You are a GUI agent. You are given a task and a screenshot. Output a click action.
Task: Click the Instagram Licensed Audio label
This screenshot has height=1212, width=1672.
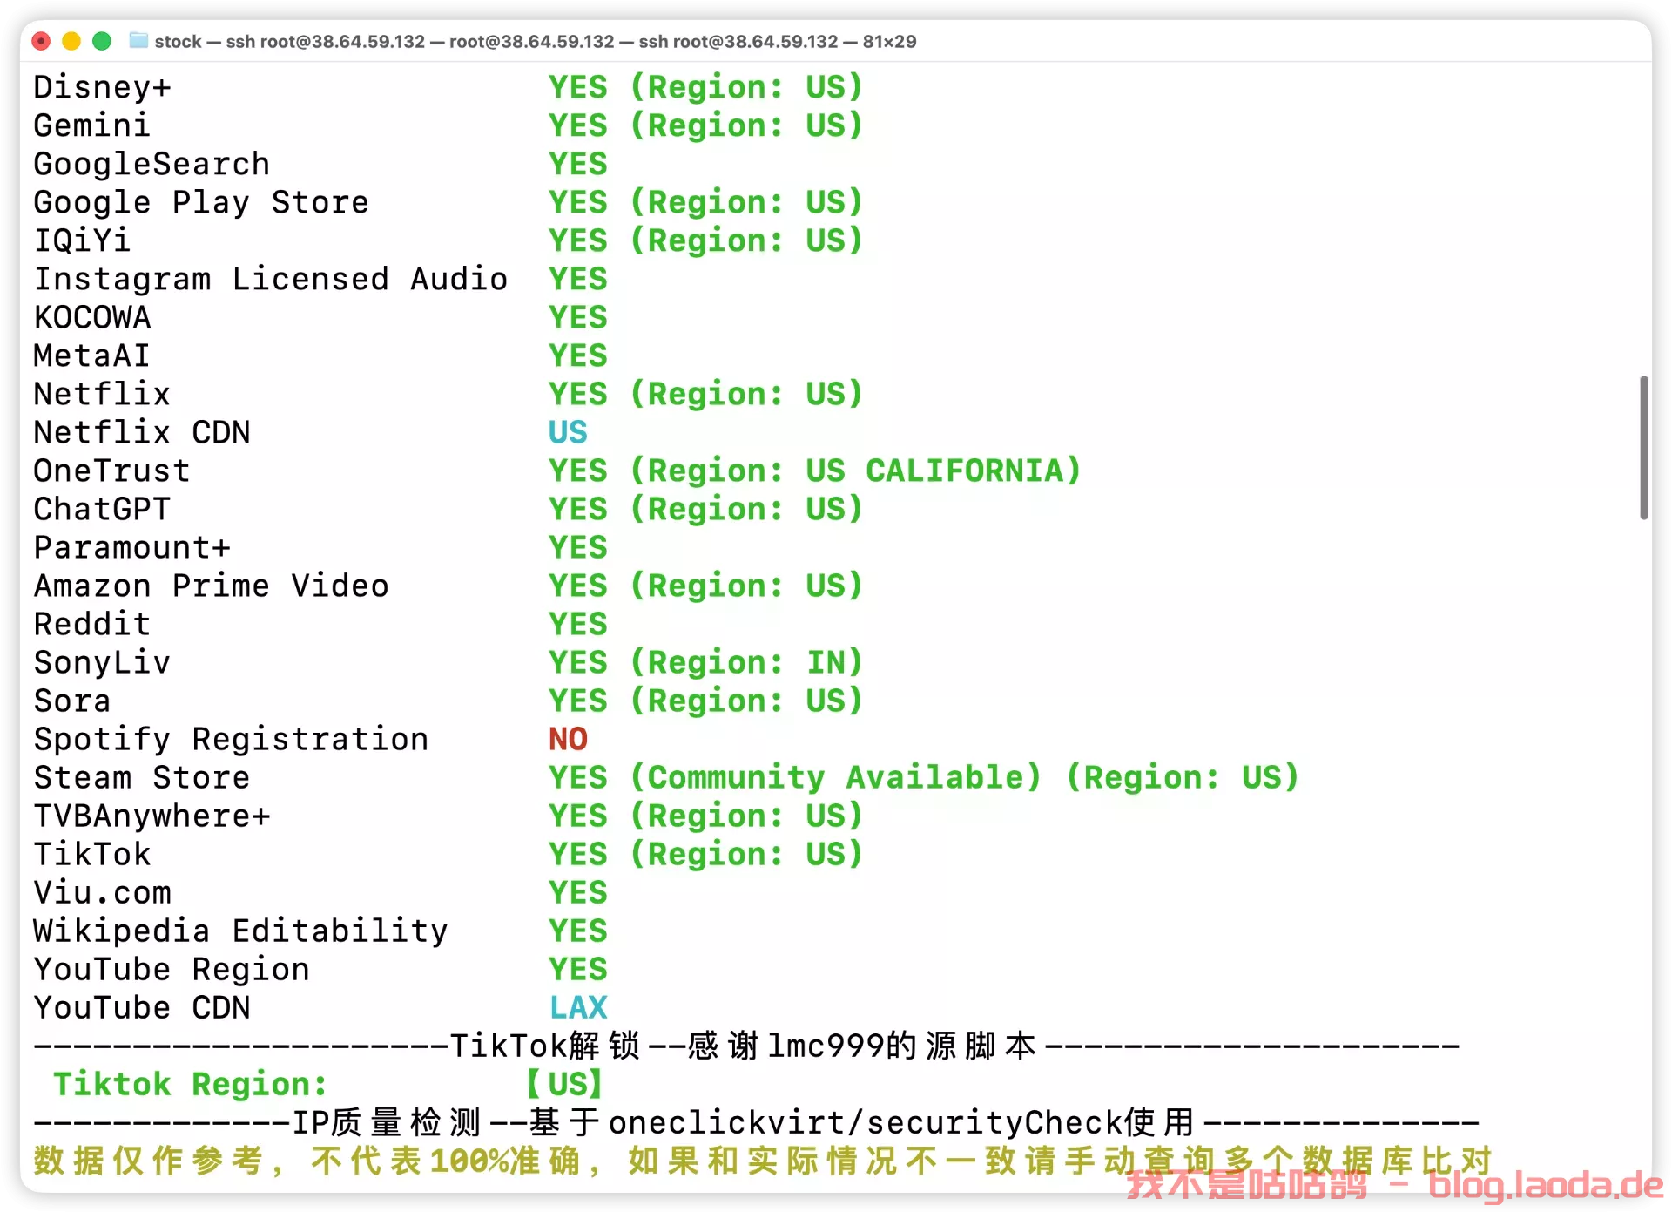pyautogui.click(x=271, y=279)
